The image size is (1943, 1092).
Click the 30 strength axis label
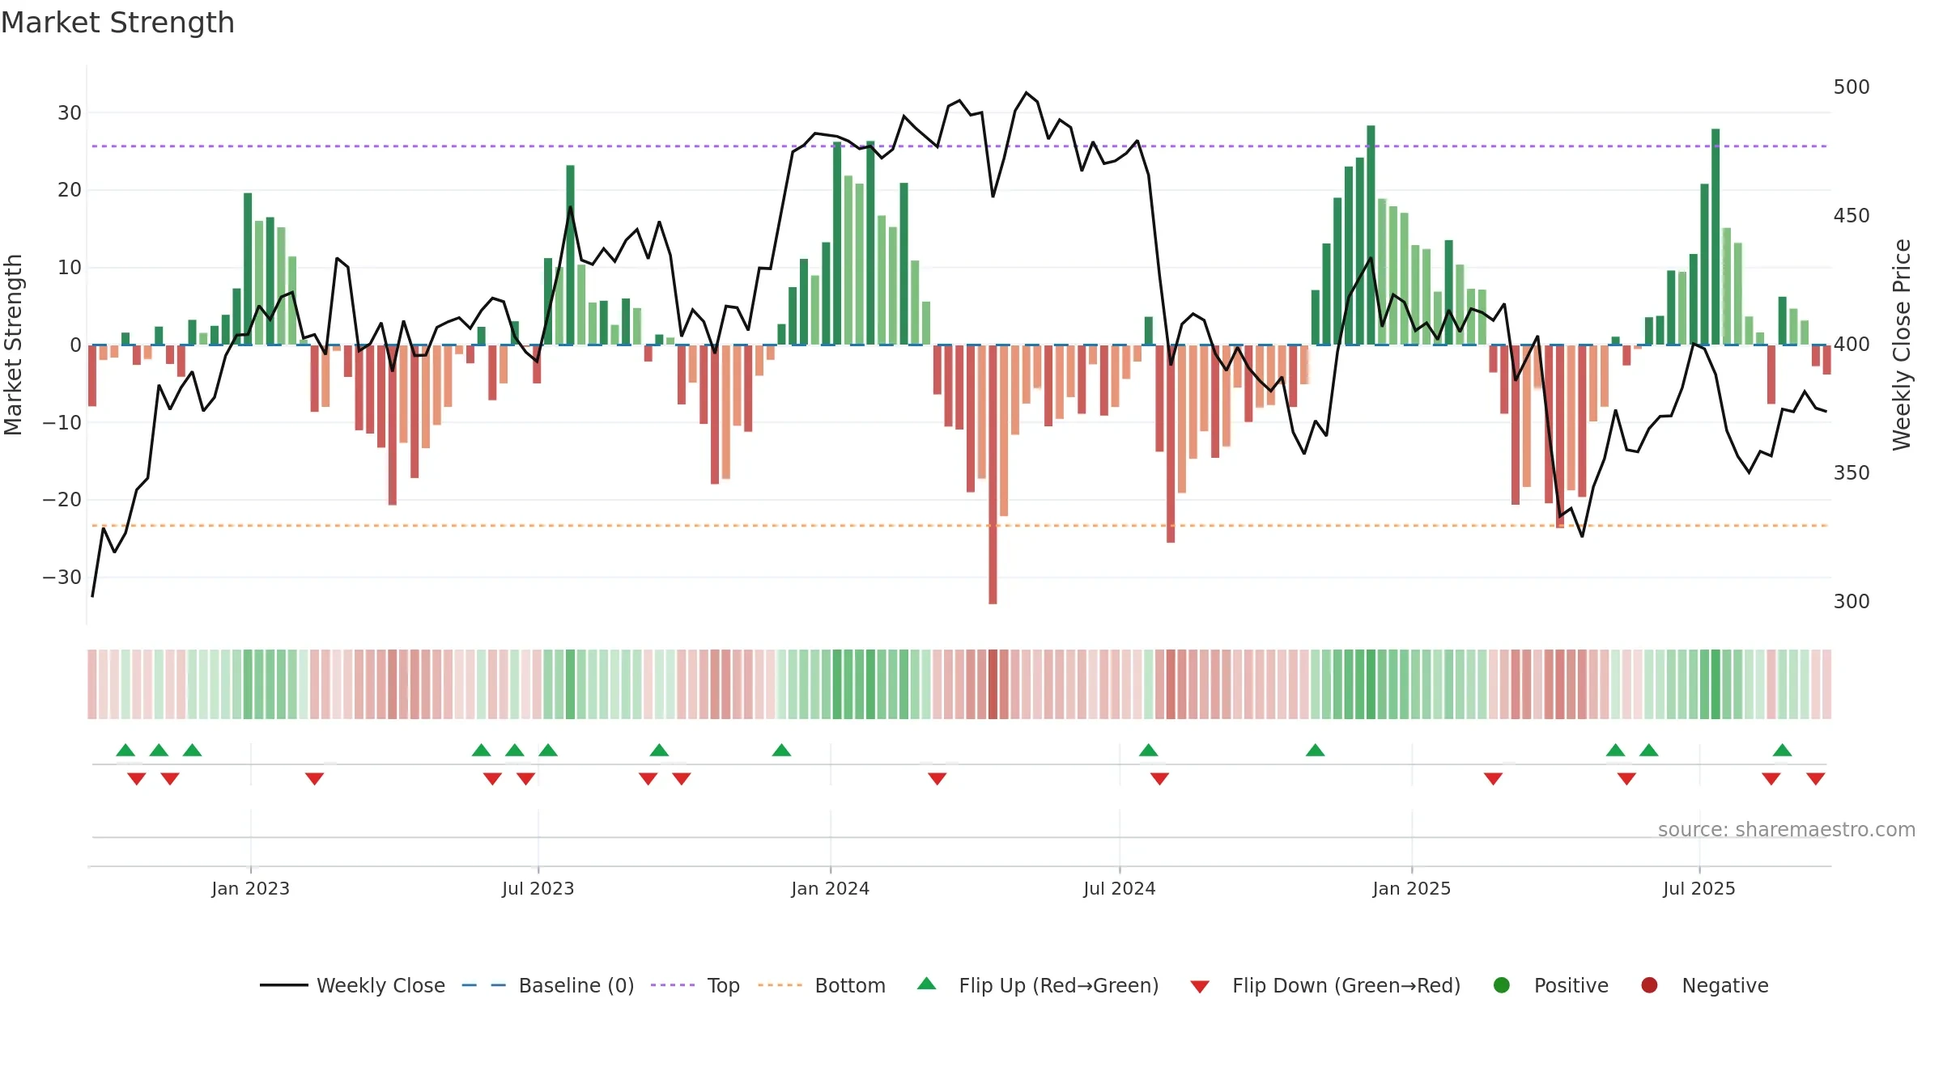(70, 113)
